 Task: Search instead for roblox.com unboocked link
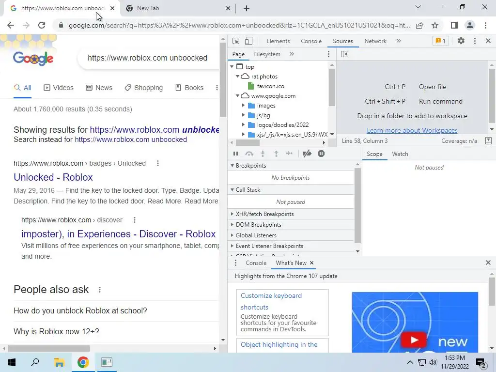[x=131, y=139]
